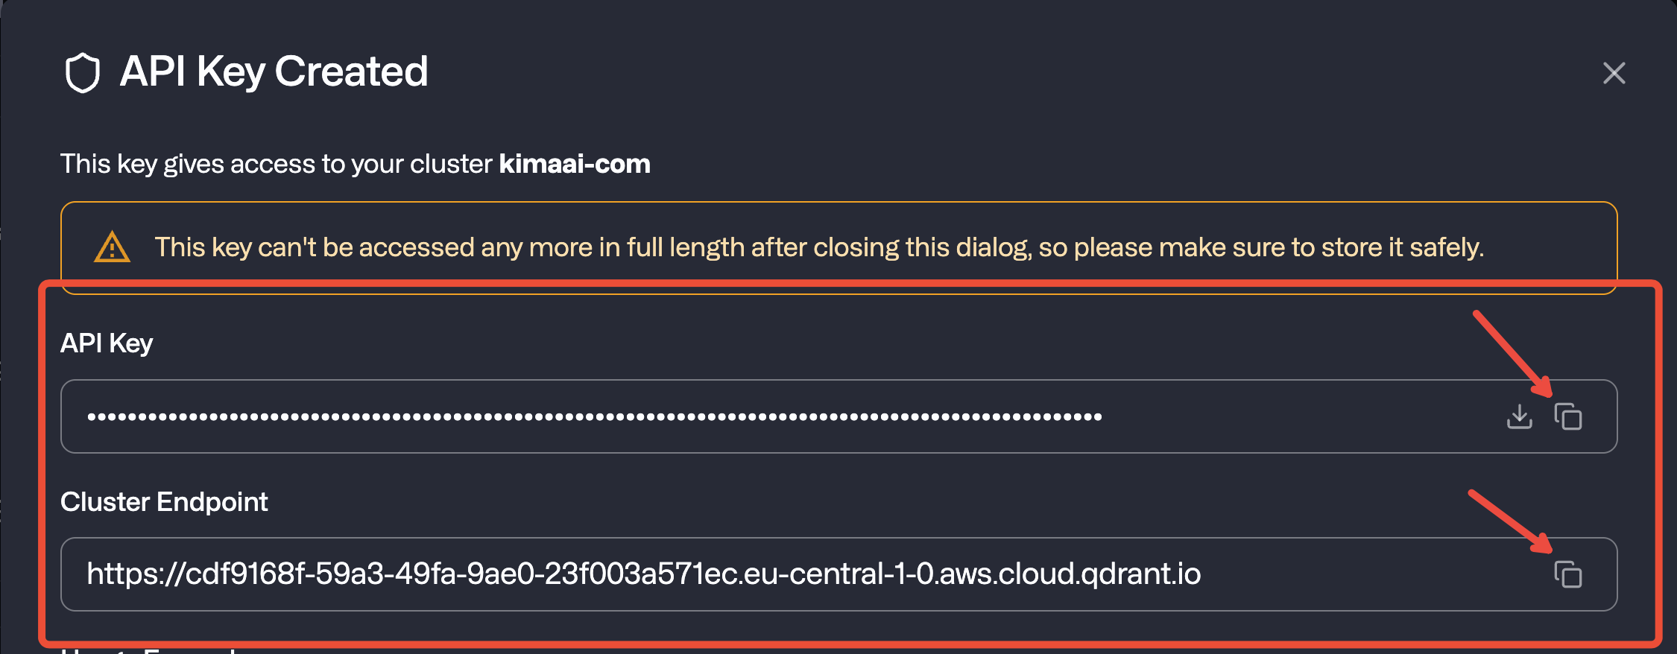The height and width of the screenshot is (654, 1677).
Task: Click the warning triangle icon
Action: coord(110,247)
